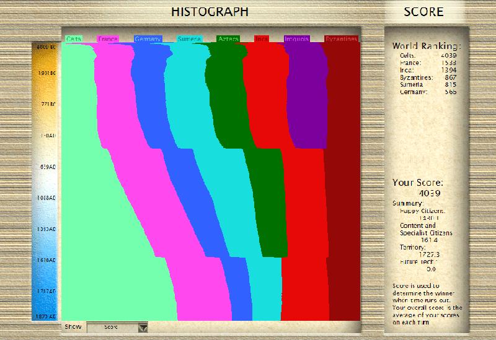496x340 pixels.
Task: Select the Byzantines legend label
Action: click(x=342, y=39)
